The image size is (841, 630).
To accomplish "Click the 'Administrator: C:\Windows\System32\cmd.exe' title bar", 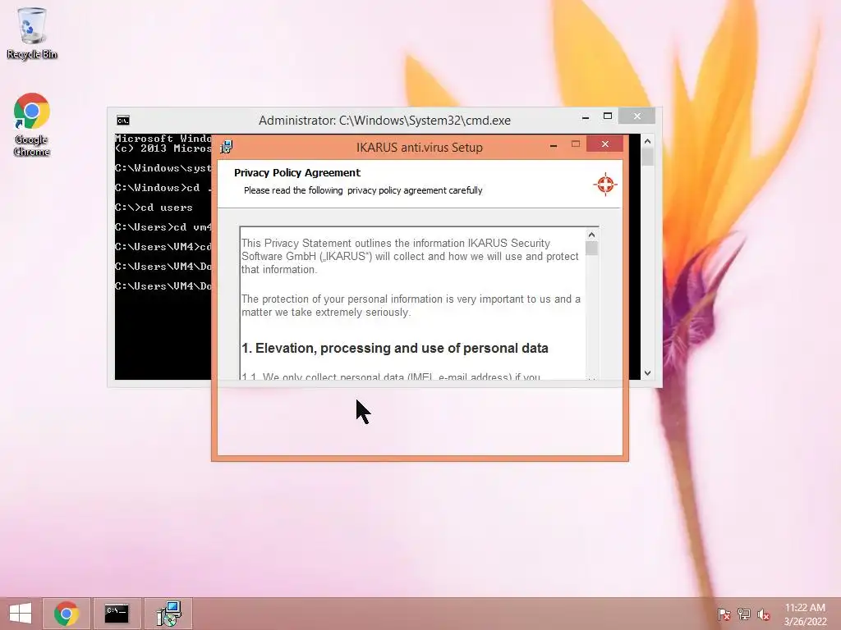I will [384, 121].
